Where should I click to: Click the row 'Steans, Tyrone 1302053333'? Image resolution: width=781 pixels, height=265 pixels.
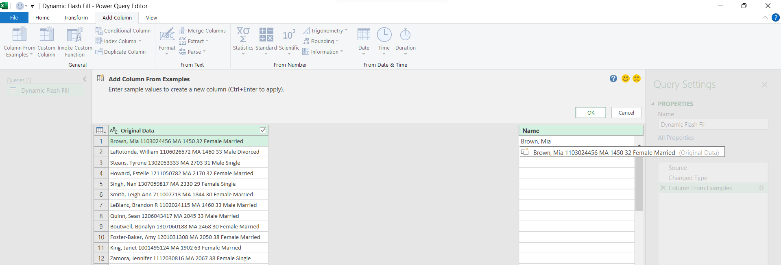click(188, 163)
